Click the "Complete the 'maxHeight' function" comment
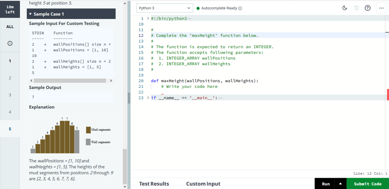 point(205,35)
